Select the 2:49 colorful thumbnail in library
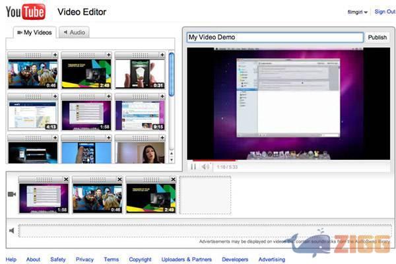The image size is (396, 264). click(x=86, y=74)
